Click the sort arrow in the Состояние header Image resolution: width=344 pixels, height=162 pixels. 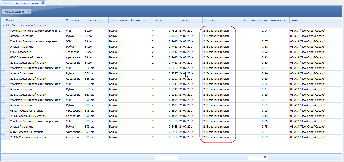tap(245, 20)
